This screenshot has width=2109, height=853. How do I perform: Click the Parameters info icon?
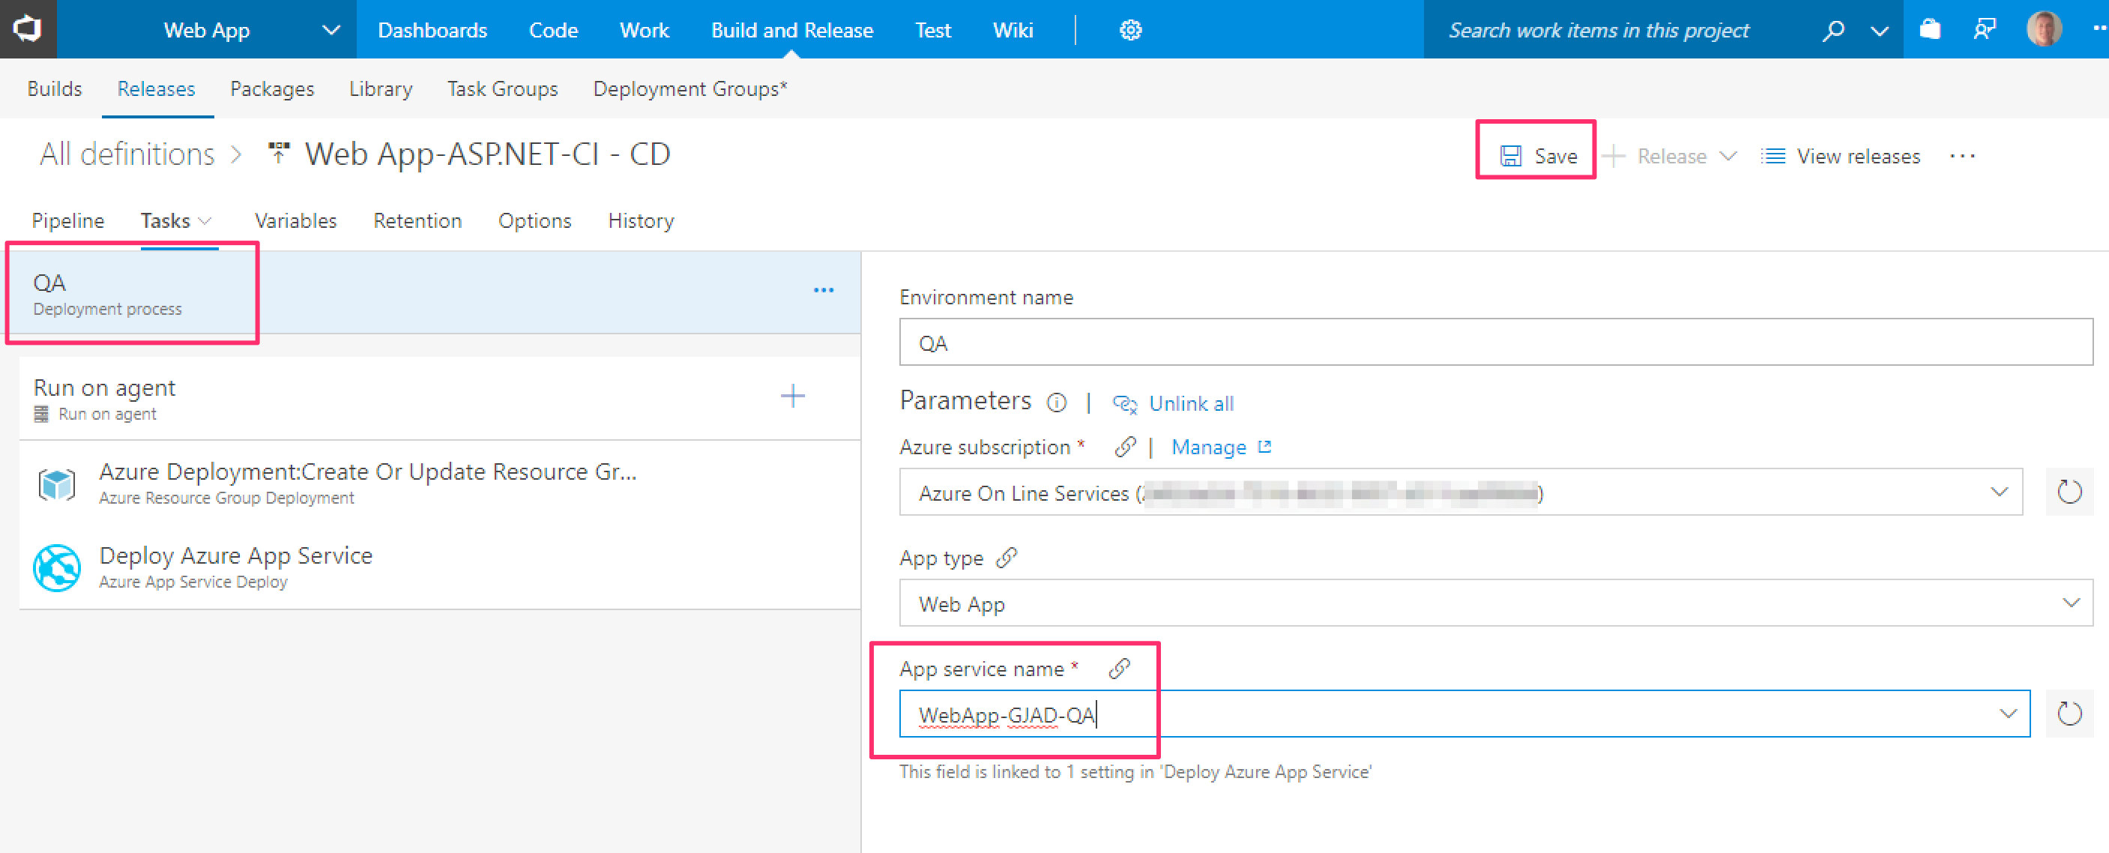(x=1057, y=402)
